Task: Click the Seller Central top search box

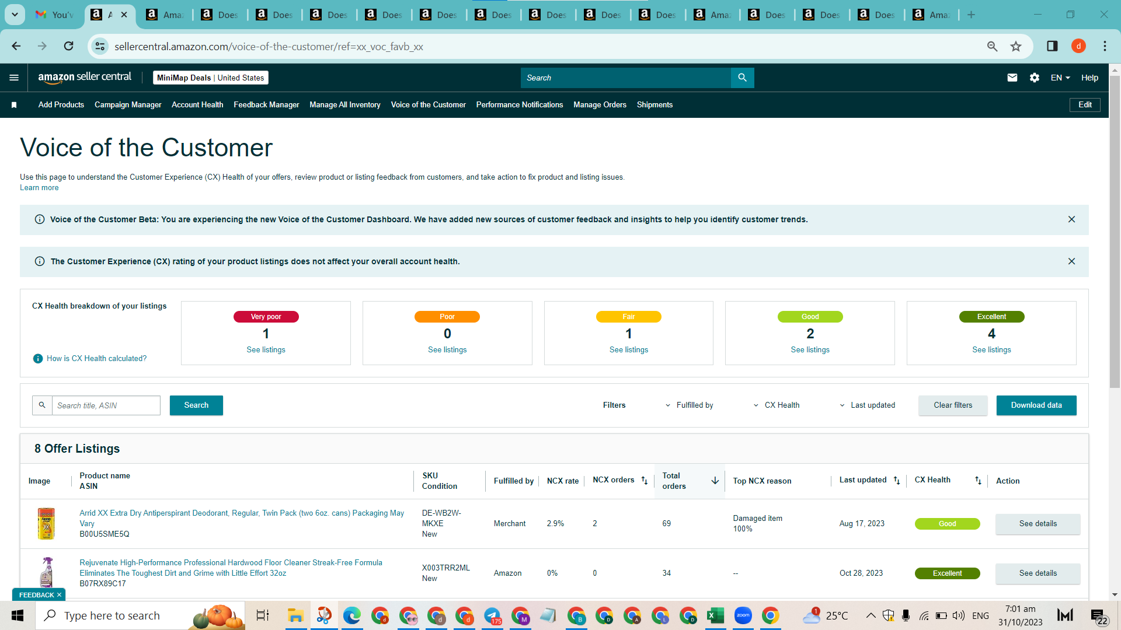Action: click(x=625, y=78)
